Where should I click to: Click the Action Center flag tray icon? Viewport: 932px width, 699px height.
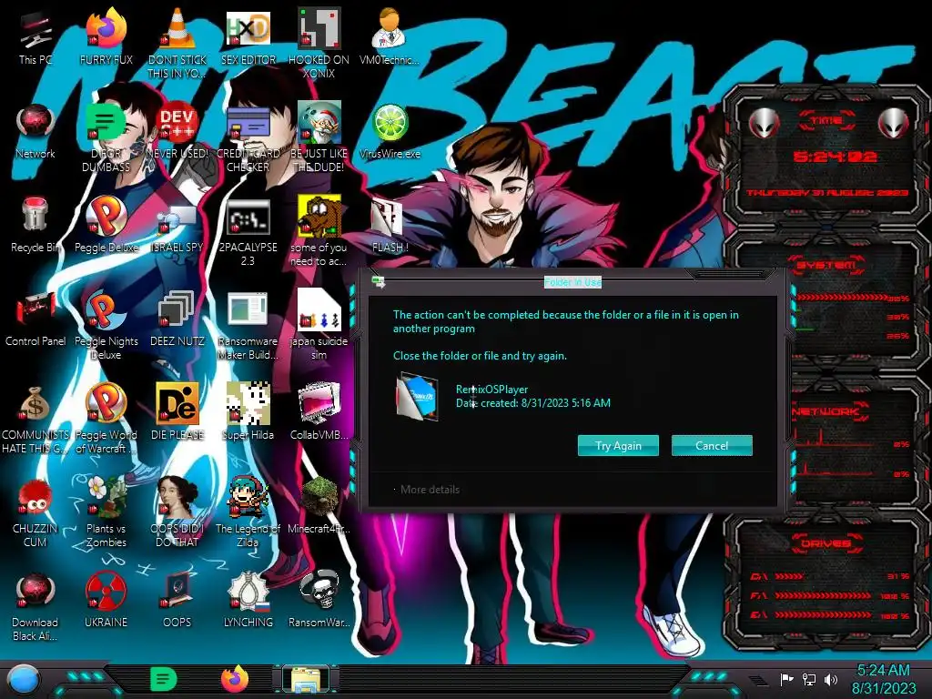[787, 679]
